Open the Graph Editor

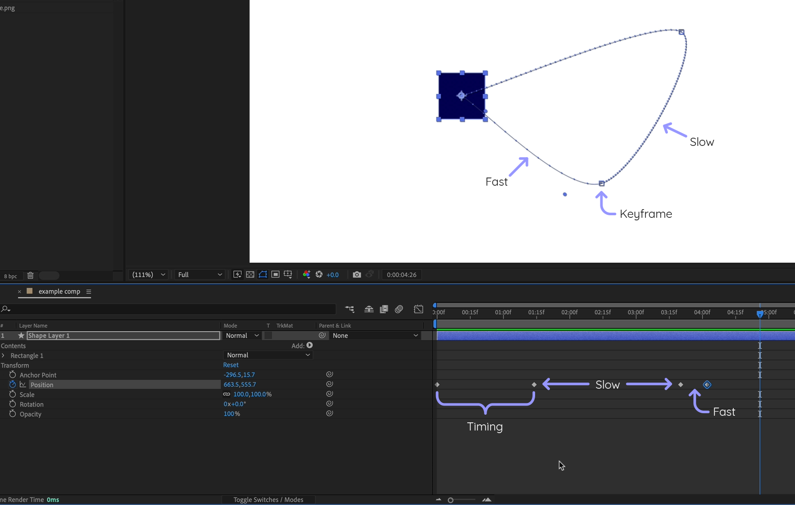[418, 309]
